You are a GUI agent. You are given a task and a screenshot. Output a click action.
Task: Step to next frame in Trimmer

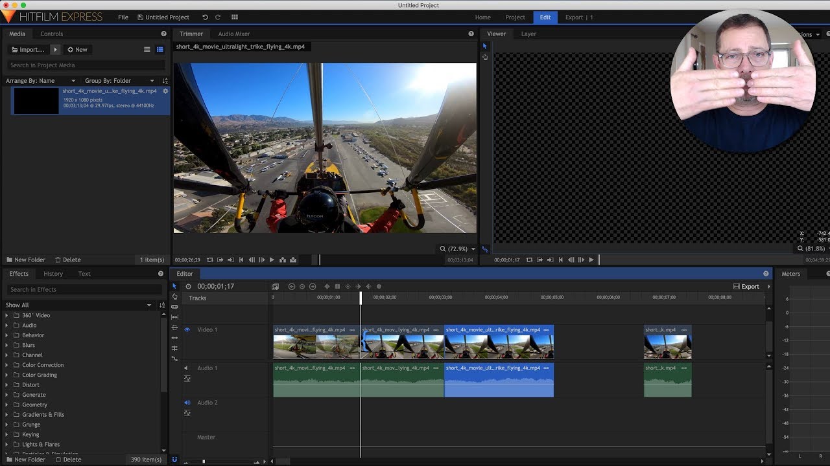pyautogui.click(x=261, y=260)
